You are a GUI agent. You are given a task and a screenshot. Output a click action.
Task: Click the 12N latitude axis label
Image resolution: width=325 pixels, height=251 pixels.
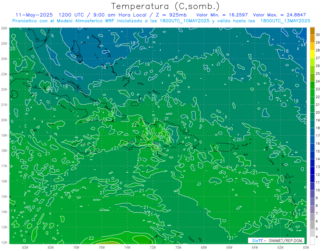(x=4, y=242)
